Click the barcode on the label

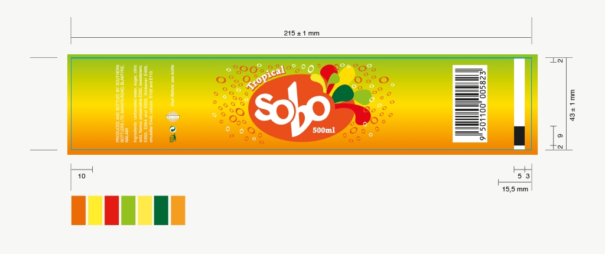(x=470, y=104)
